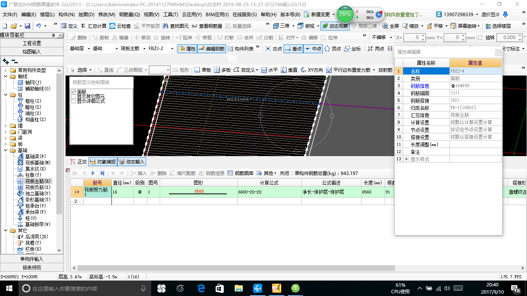Click 关闭 in rebar editor toolbar
The height and width of the screenshot is (296, 527).
pyautogui.click(x=284, y=173)
